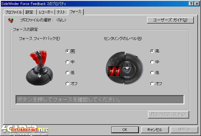201x136 pixels.
Task: Click the joystick force feedback image
Action: (40, 68)
